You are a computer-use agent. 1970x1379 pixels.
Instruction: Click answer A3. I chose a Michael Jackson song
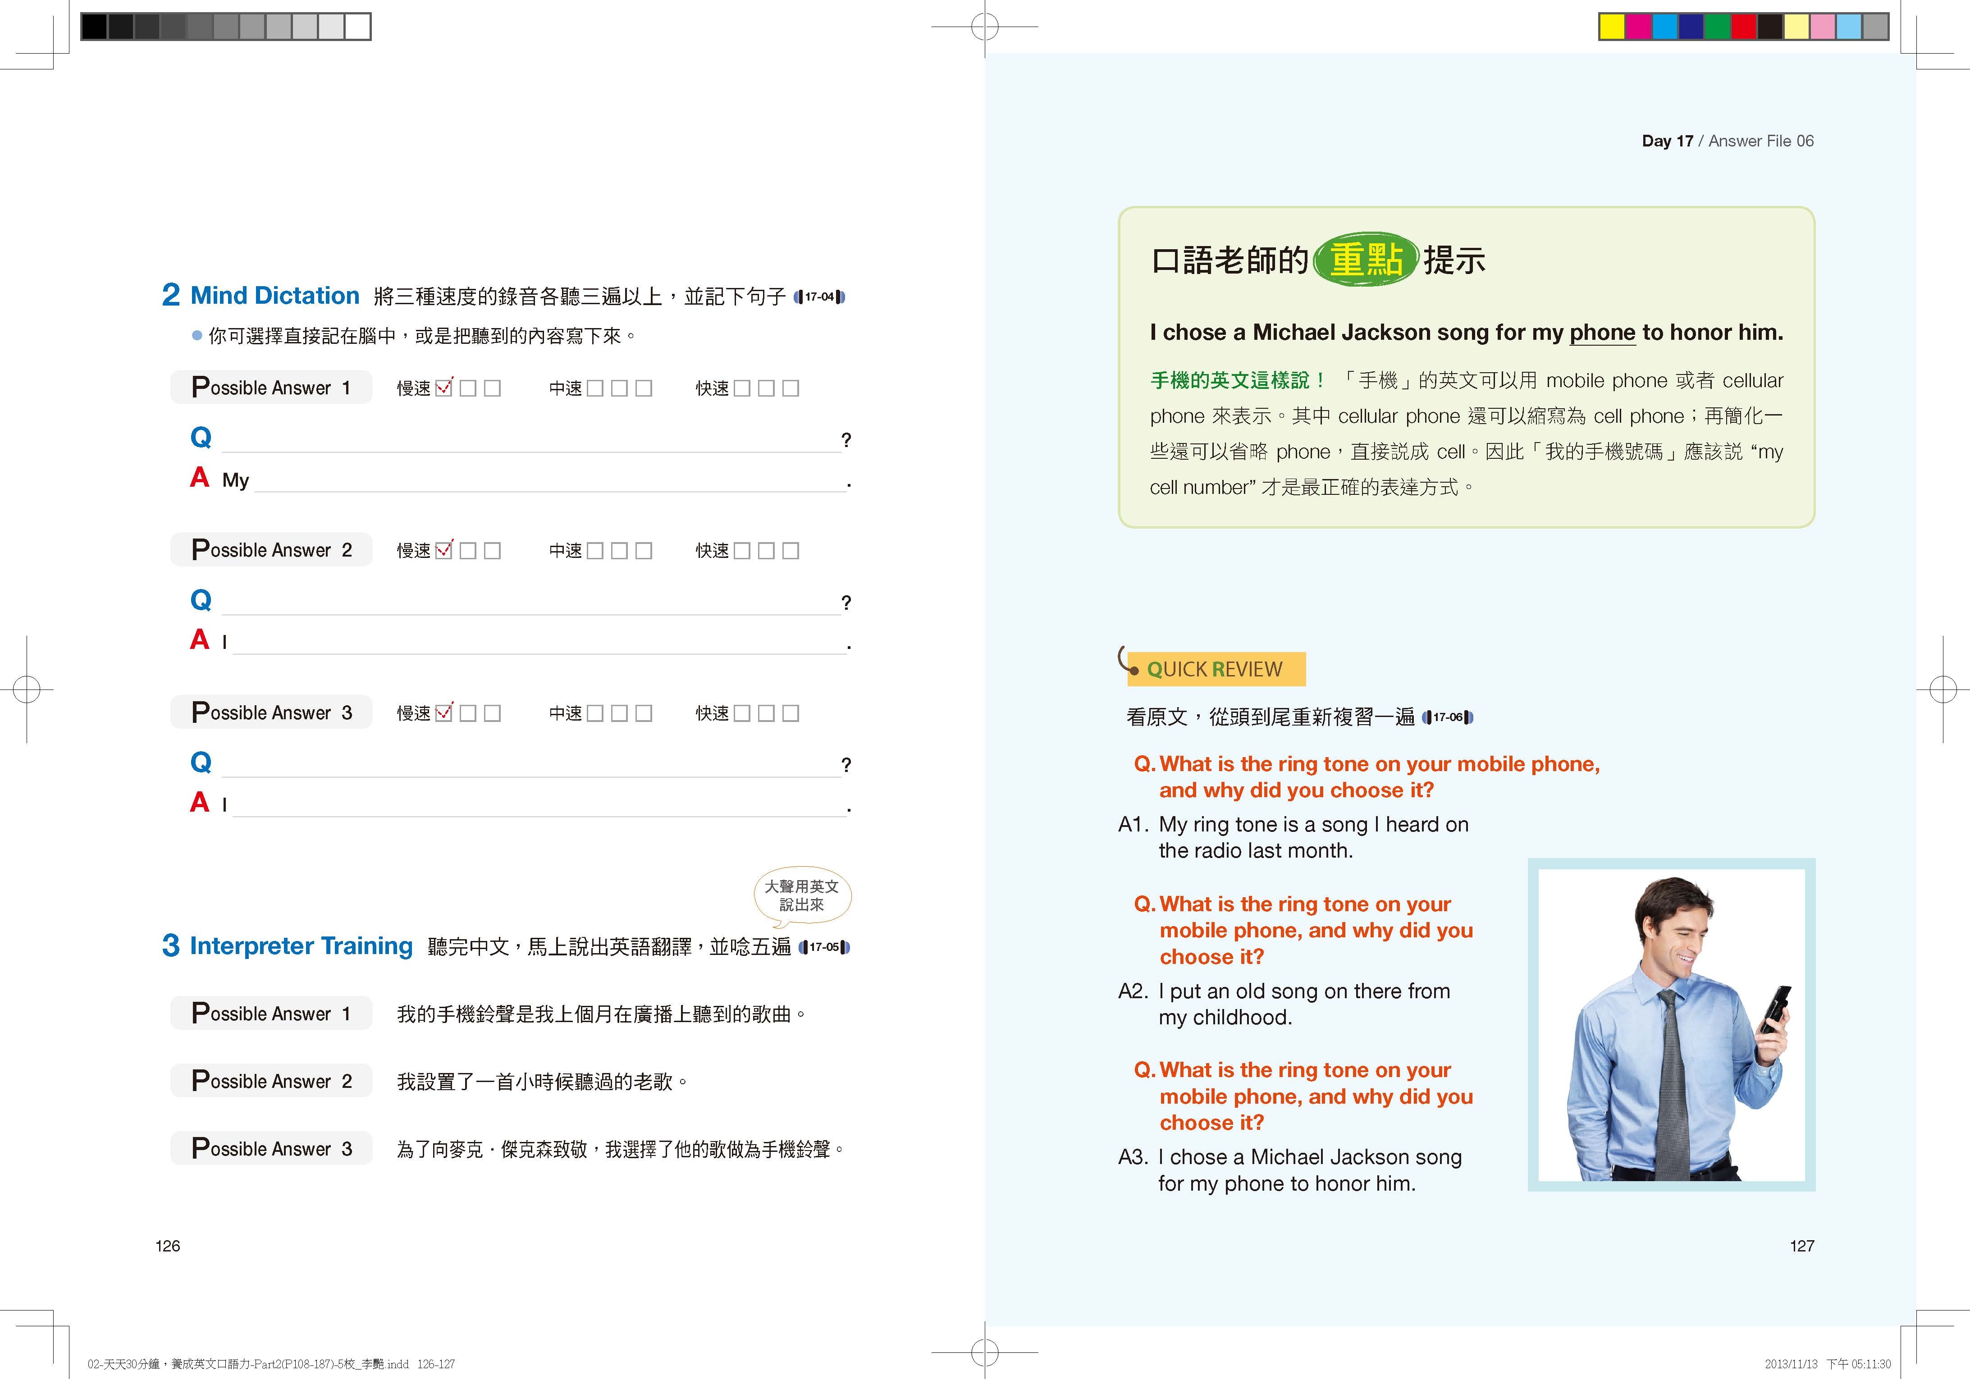coord(1290,1169)
